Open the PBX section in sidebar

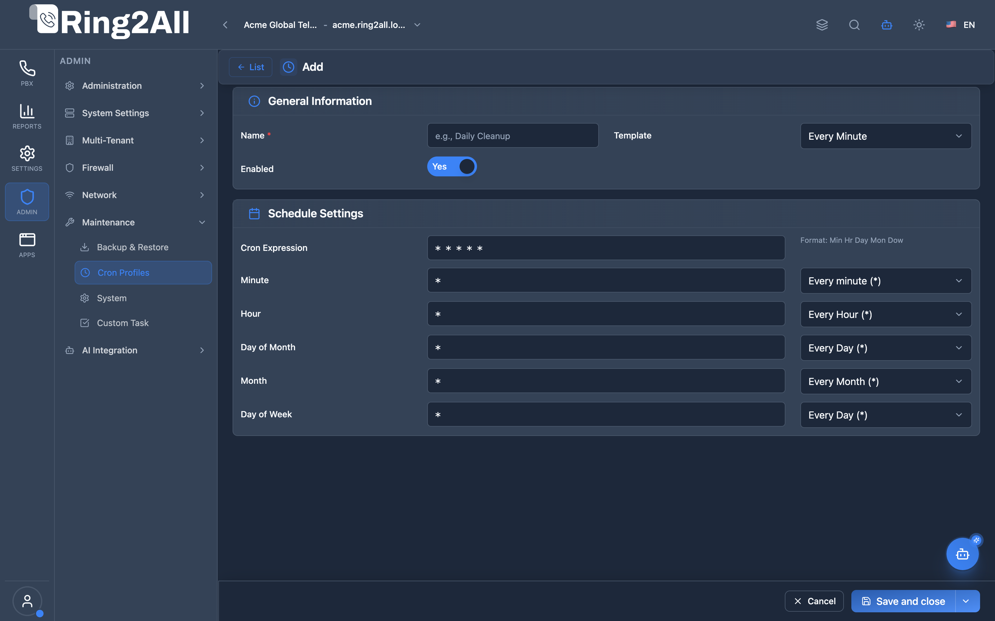click(27, 74)
